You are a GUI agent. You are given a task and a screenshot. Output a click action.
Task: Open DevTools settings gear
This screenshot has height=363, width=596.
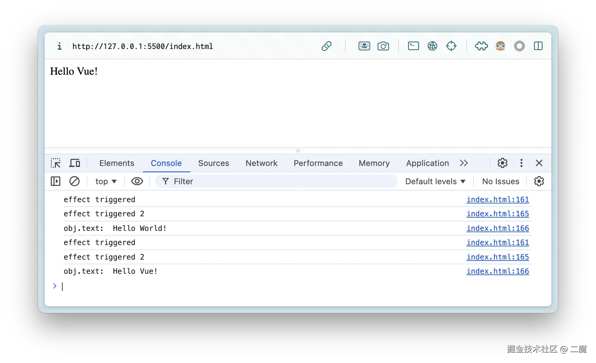coord(503,163)
